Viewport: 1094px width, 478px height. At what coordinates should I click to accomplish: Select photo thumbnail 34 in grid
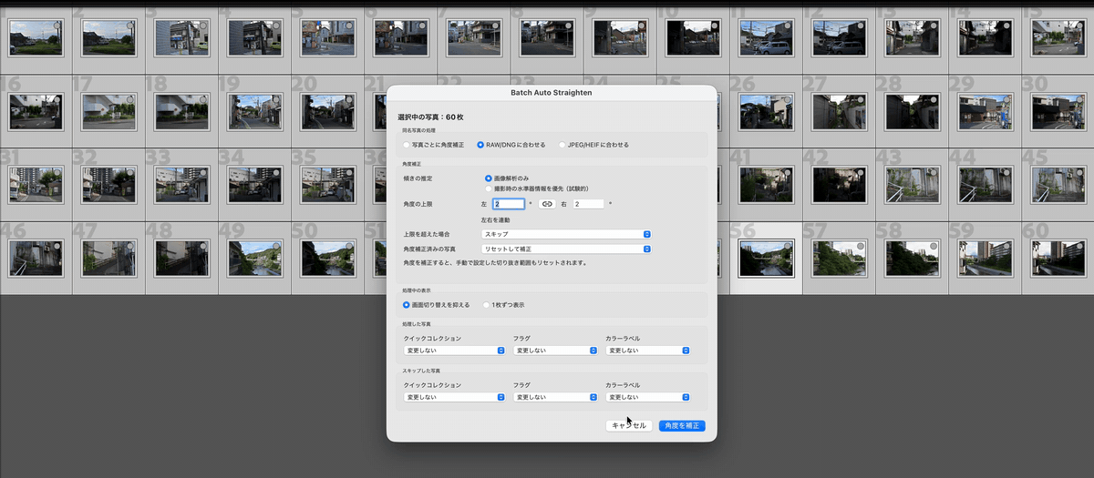[x=254, y=184]
